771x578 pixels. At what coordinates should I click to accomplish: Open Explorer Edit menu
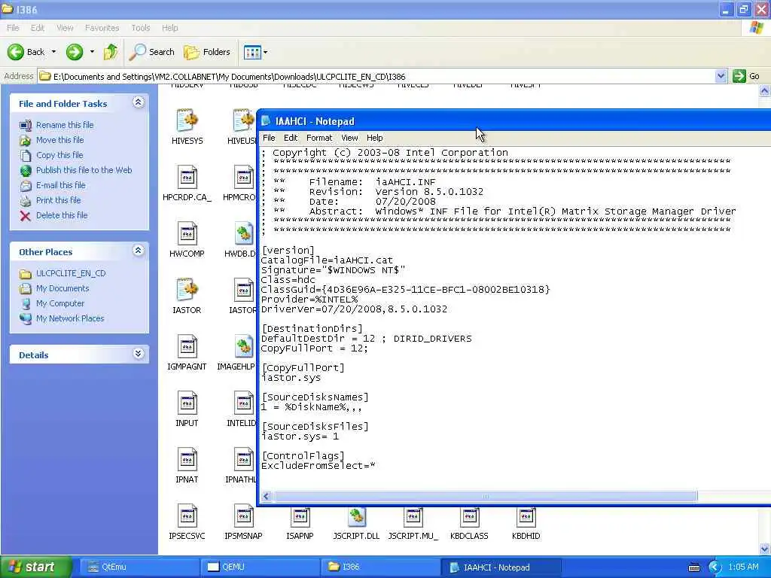pyautogui.click(x=38, y=28)
